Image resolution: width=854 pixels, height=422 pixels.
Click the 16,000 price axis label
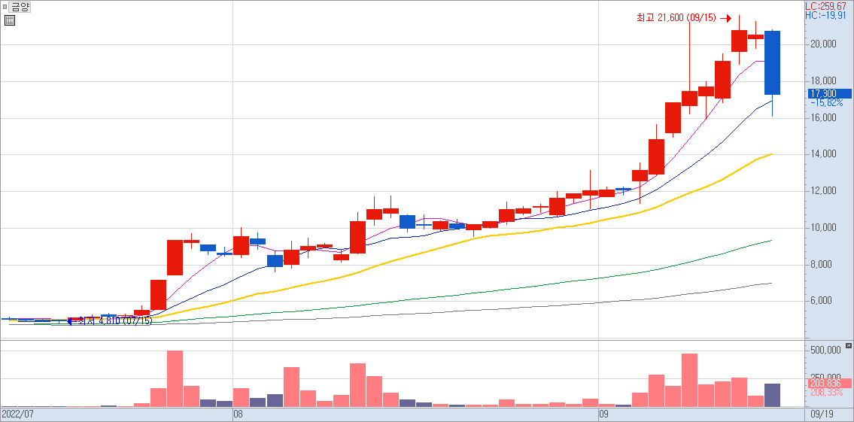pyautogui.click(x=823, y=118)
